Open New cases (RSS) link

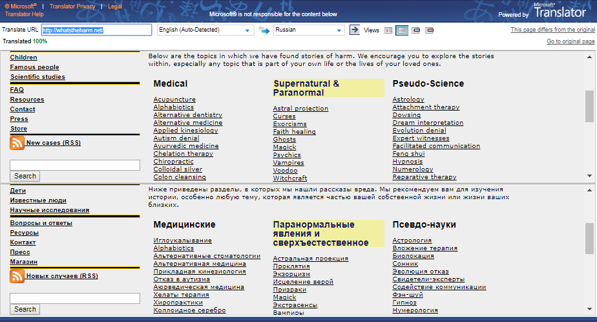[53, 143]
